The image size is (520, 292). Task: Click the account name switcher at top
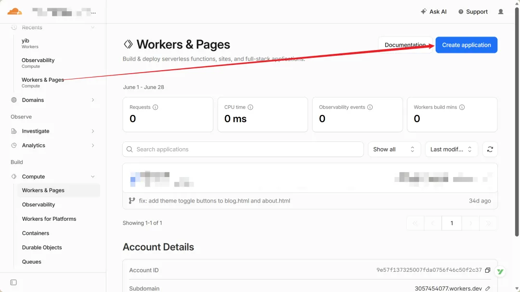(64, 12)
